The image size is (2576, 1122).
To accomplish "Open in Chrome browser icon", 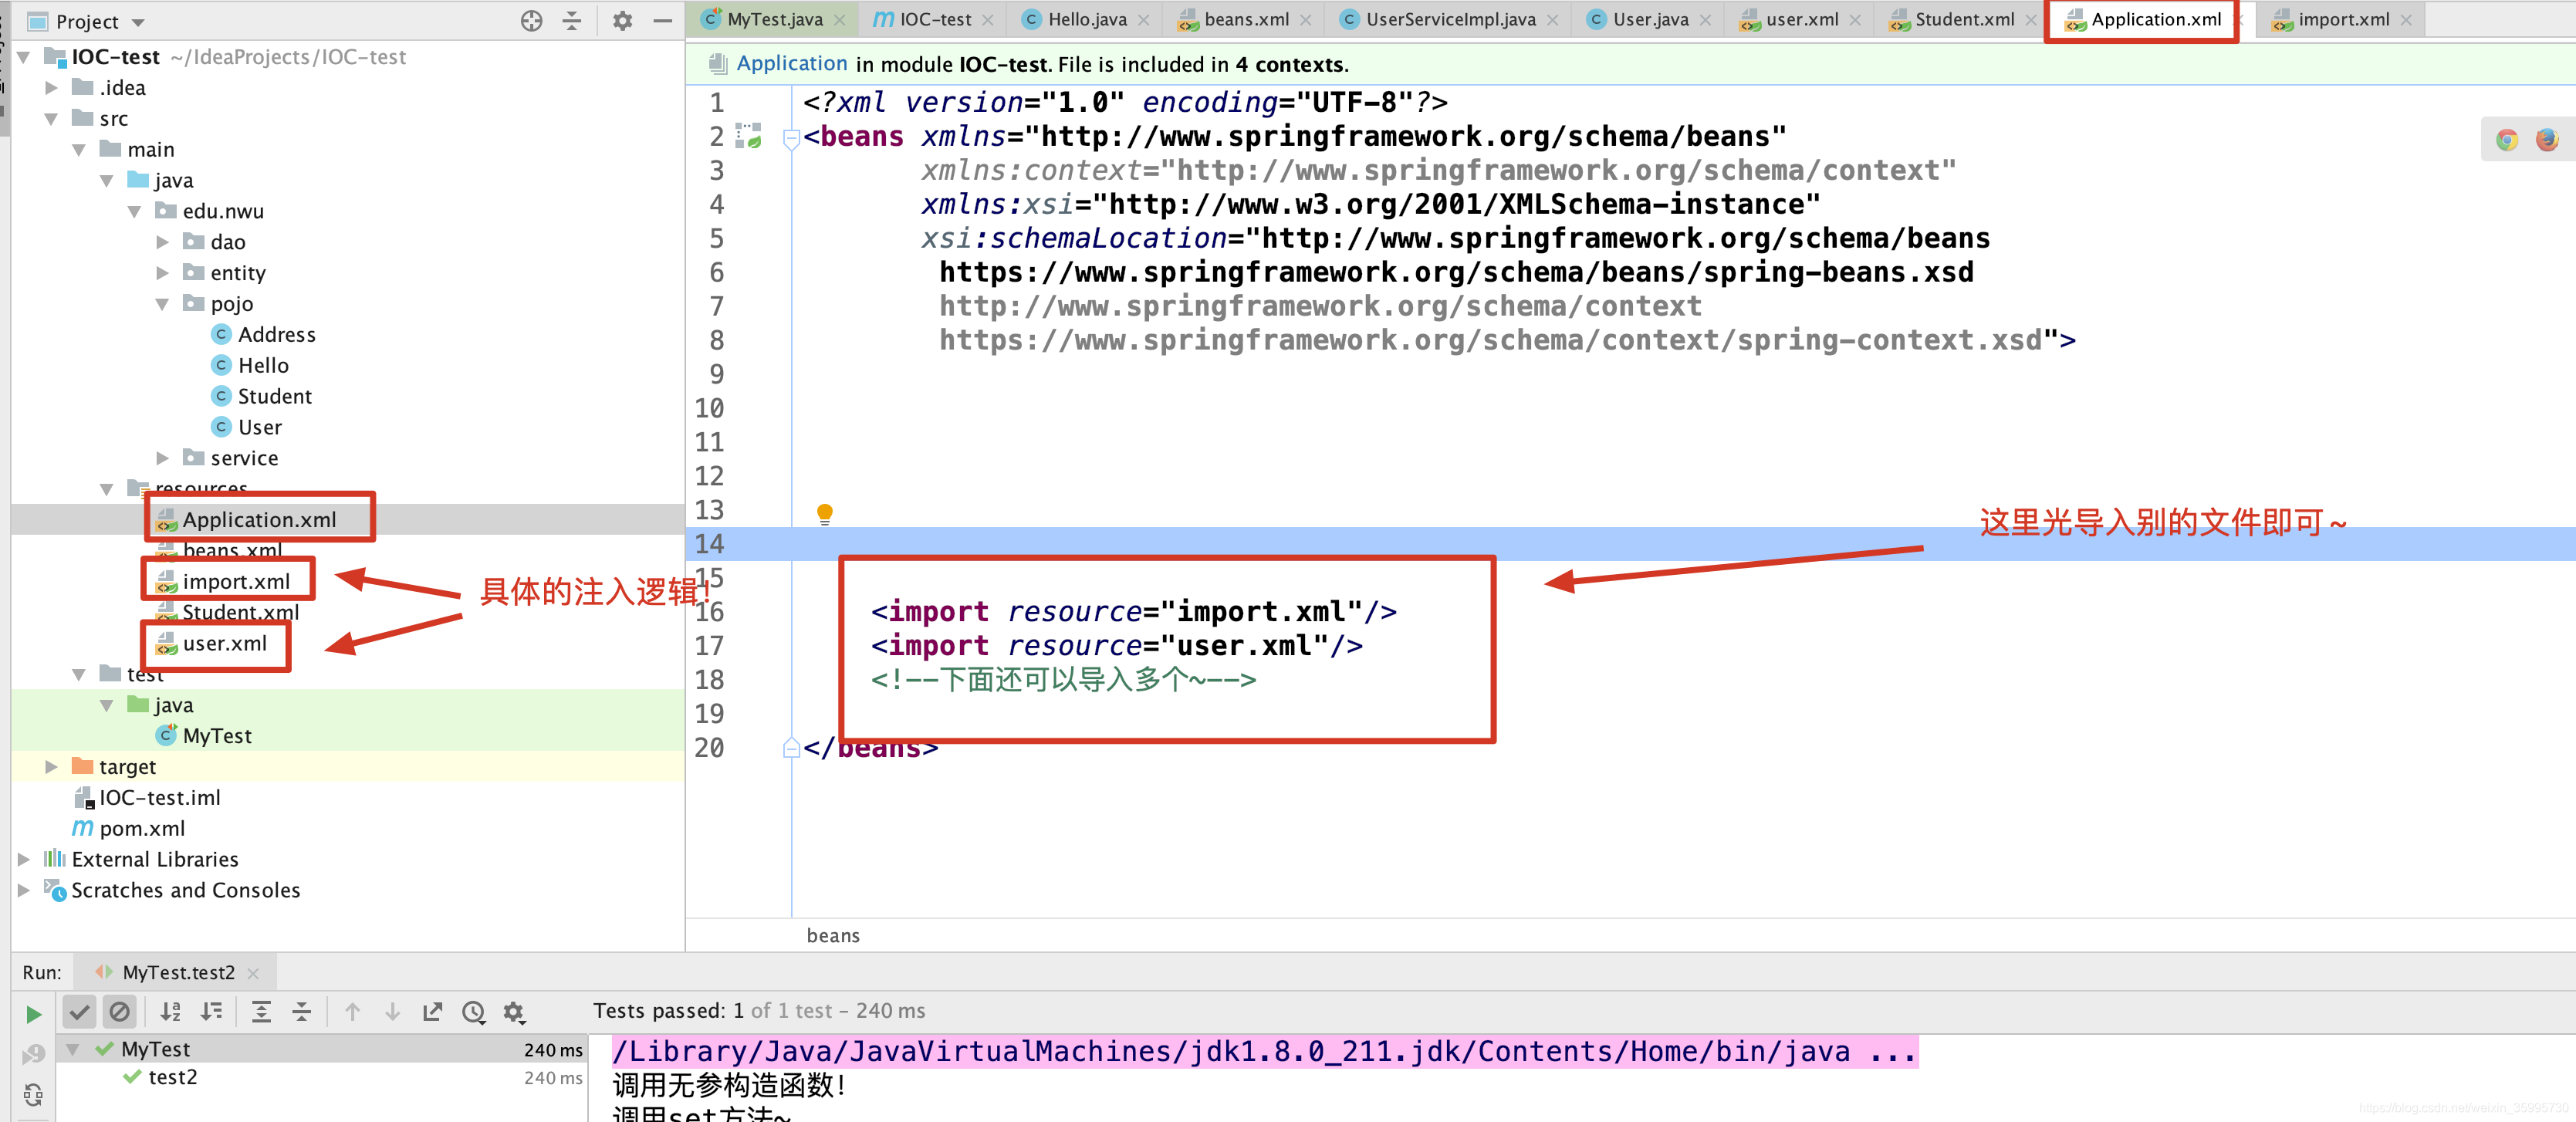I will tap(2506, 139).
